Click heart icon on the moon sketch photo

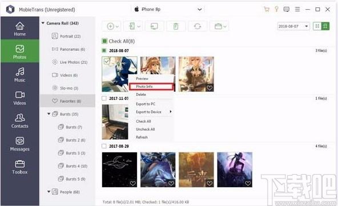[133, 183]
